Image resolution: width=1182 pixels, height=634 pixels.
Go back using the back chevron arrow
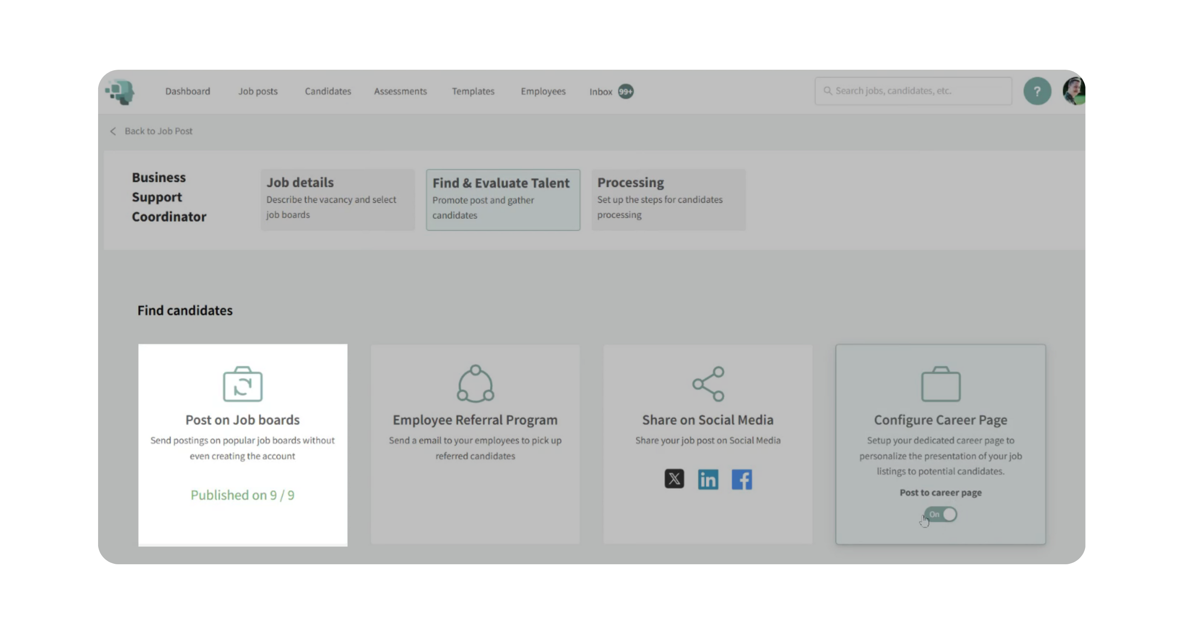[x=113, y=131]
